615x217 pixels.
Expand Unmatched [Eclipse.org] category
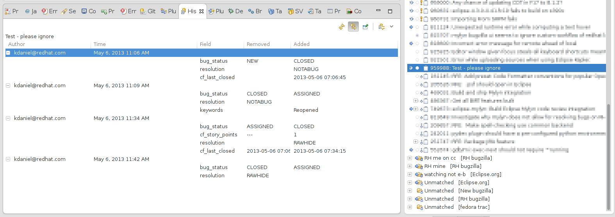410,182
